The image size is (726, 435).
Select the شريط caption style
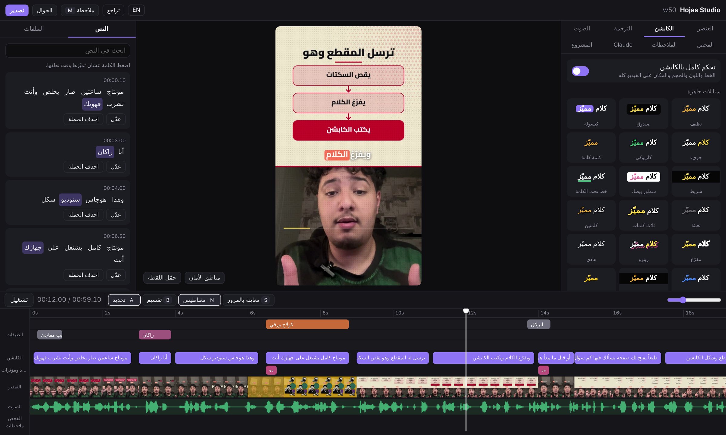point(696,182)
